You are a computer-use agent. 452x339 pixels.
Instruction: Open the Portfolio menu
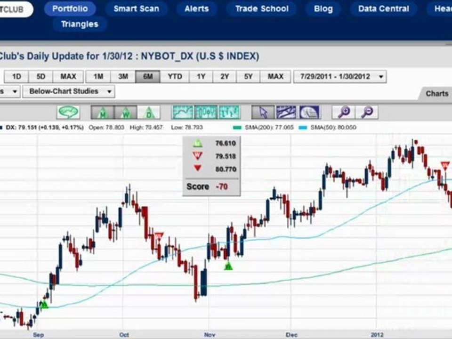[70, 8]
